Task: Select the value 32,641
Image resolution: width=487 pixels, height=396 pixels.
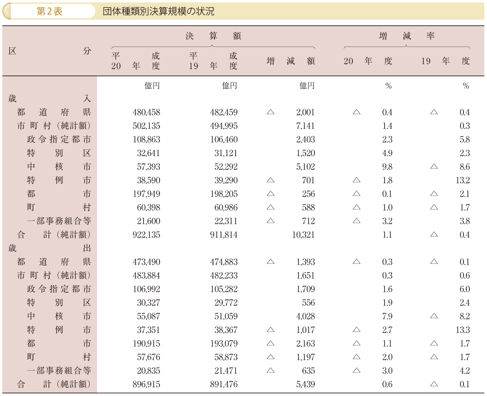Action: coord(148,153)
